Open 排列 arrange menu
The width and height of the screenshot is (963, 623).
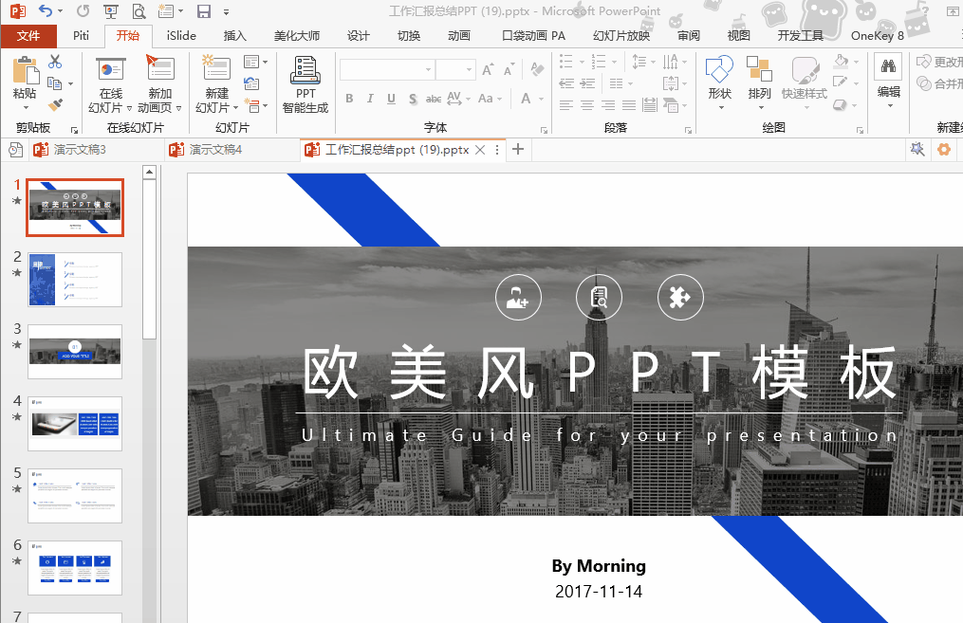point(759,82)
